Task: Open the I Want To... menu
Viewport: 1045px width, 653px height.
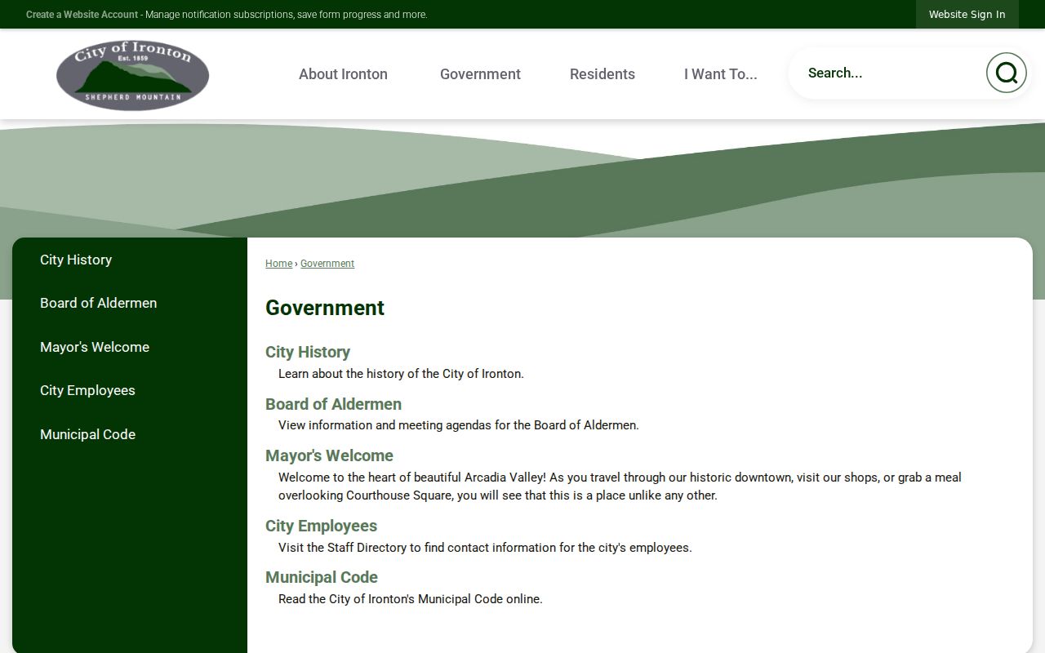Action: click(721, 73)
